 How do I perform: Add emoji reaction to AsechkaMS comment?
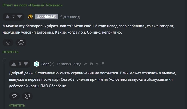[x=21, y=42]
